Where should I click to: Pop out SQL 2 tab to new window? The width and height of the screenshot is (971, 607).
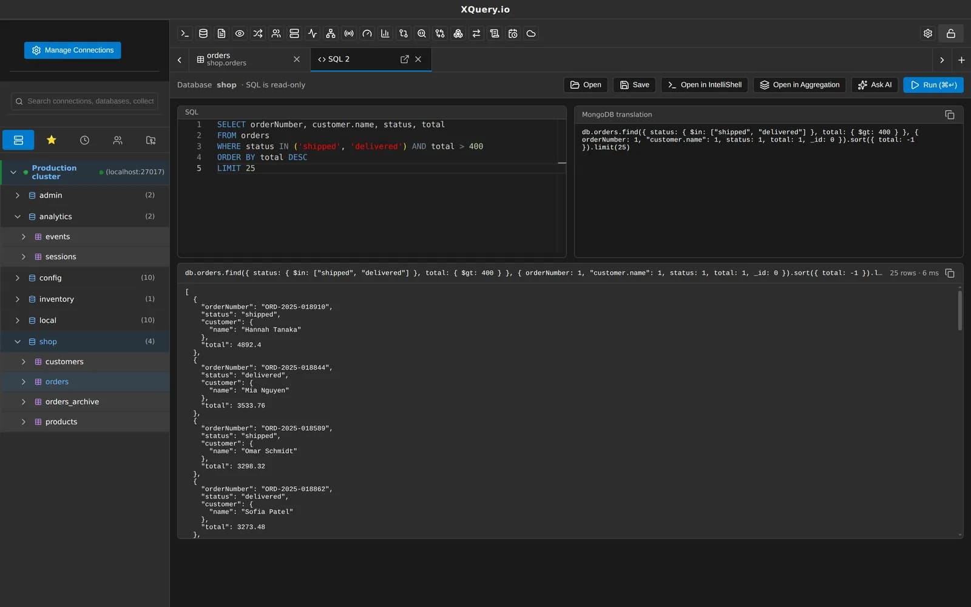pos(404,59)
